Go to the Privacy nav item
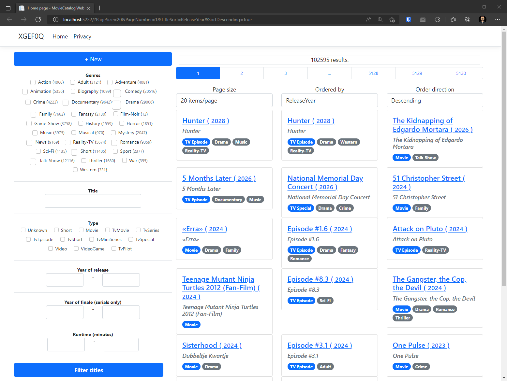507x381 pixels. tap(82, 36)
